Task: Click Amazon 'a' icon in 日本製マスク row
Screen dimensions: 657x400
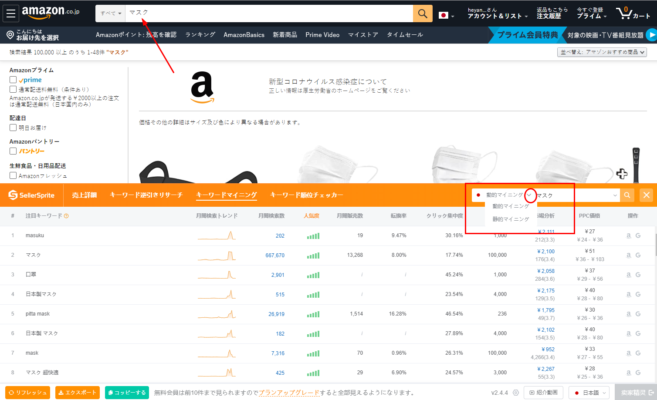Action: (x=629, y=294)
